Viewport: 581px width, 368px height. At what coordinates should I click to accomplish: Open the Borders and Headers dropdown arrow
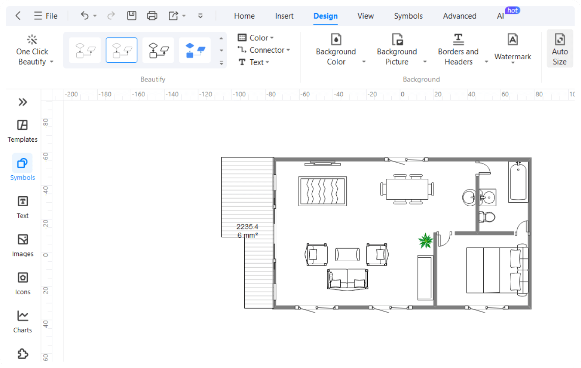486,62
